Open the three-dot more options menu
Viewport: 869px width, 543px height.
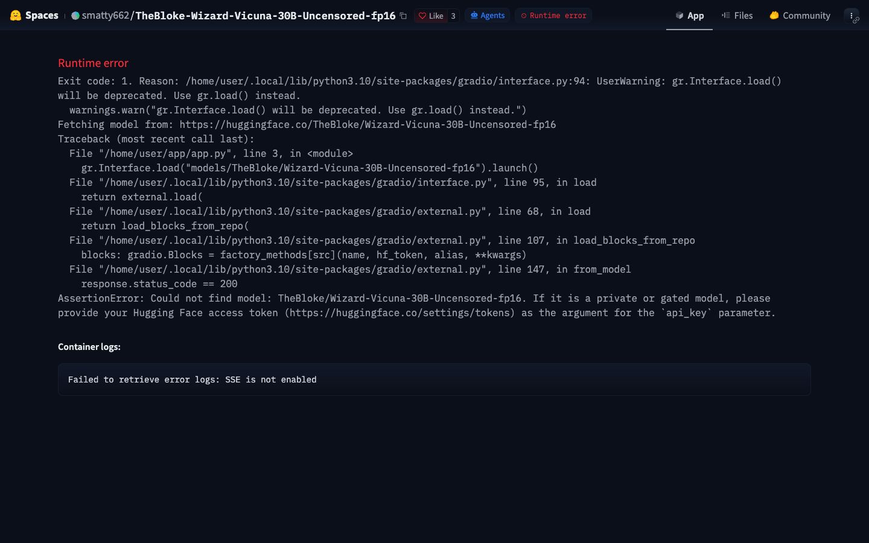[x=851, y=16]
